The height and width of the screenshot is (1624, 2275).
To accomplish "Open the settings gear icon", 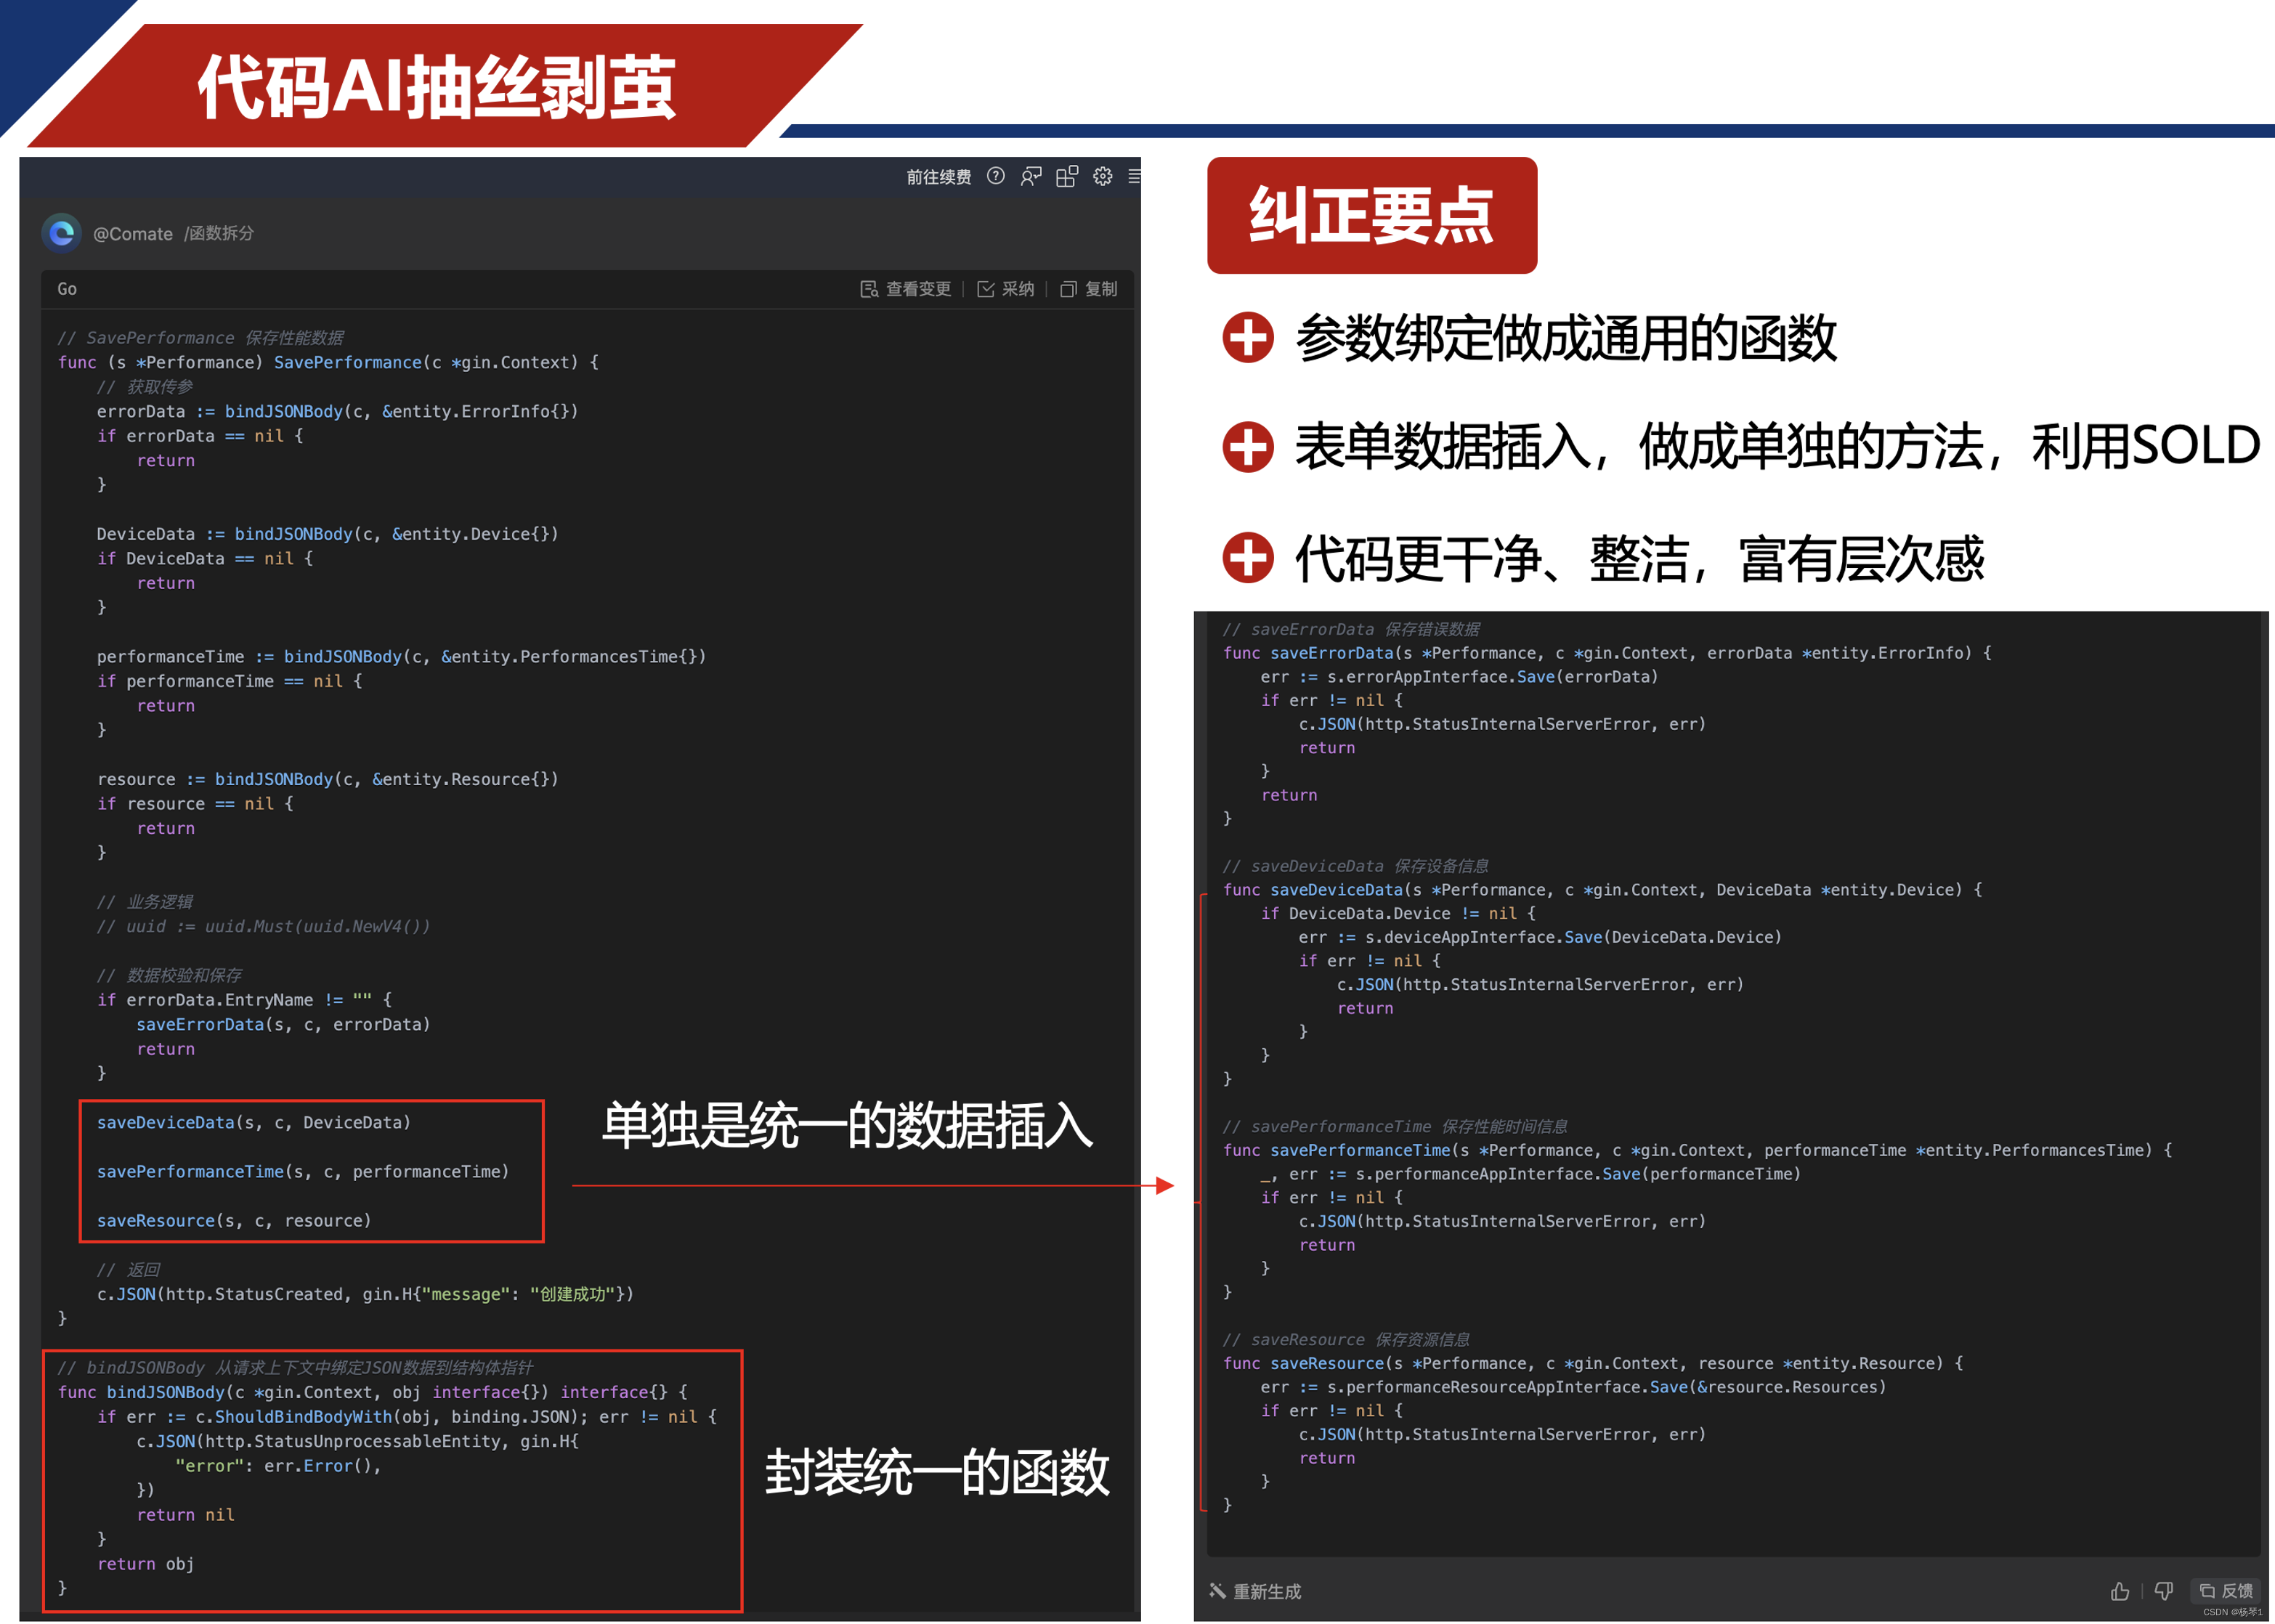I will coord(1102,176).
